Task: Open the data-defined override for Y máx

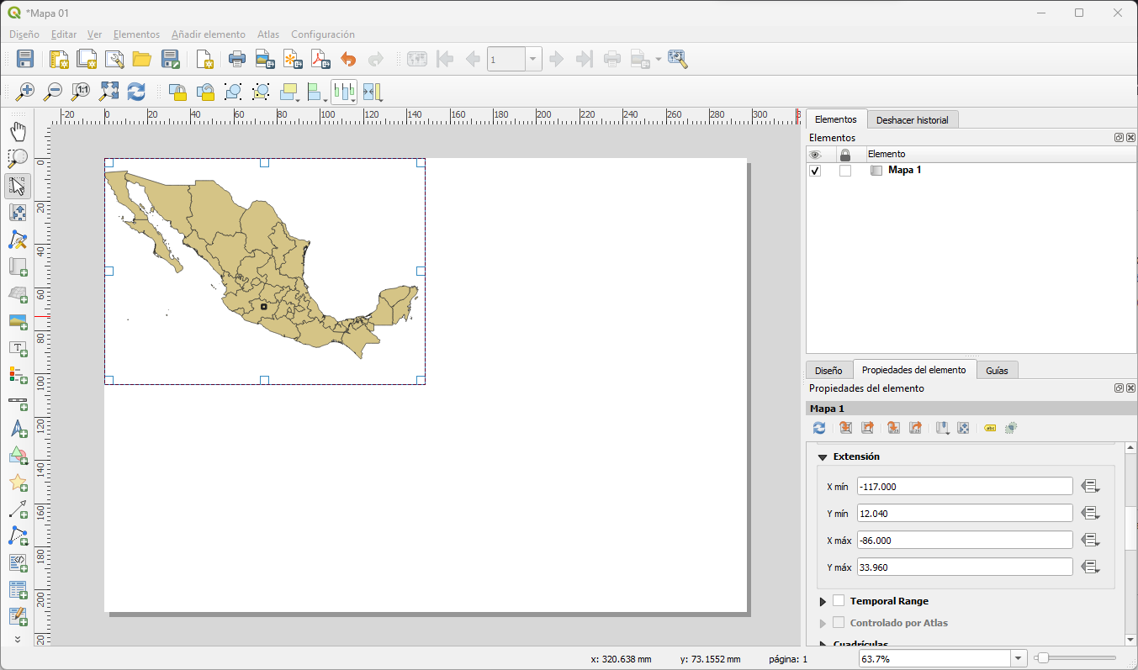Action: coord(1091,567)
